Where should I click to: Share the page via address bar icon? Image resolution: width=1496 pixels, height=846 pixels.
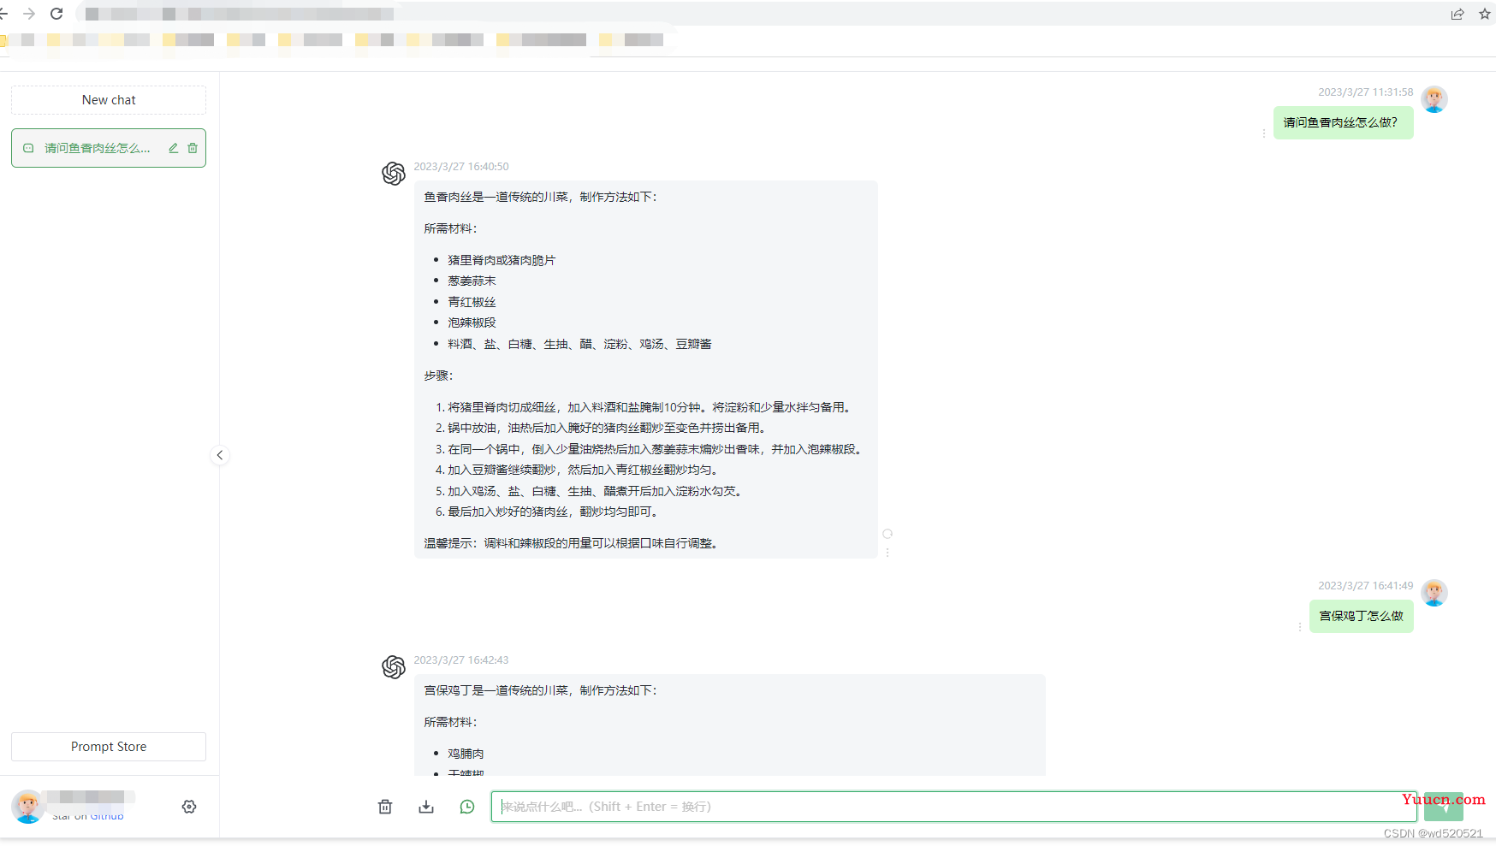pos(1457,14)
